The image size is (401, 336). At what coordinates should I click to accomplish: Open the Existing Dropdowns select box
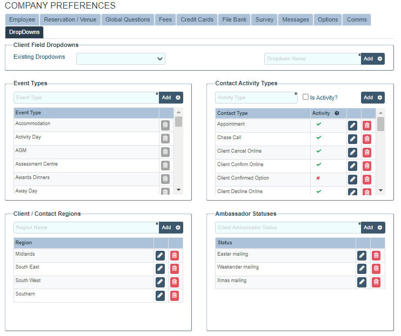pos(121,59)
